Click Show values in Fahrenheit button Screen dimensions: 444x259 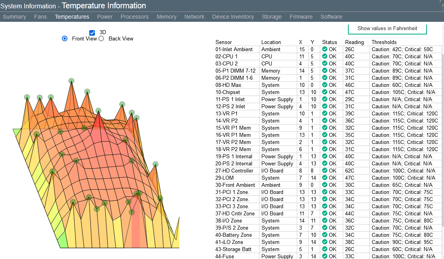pos(388,29)
